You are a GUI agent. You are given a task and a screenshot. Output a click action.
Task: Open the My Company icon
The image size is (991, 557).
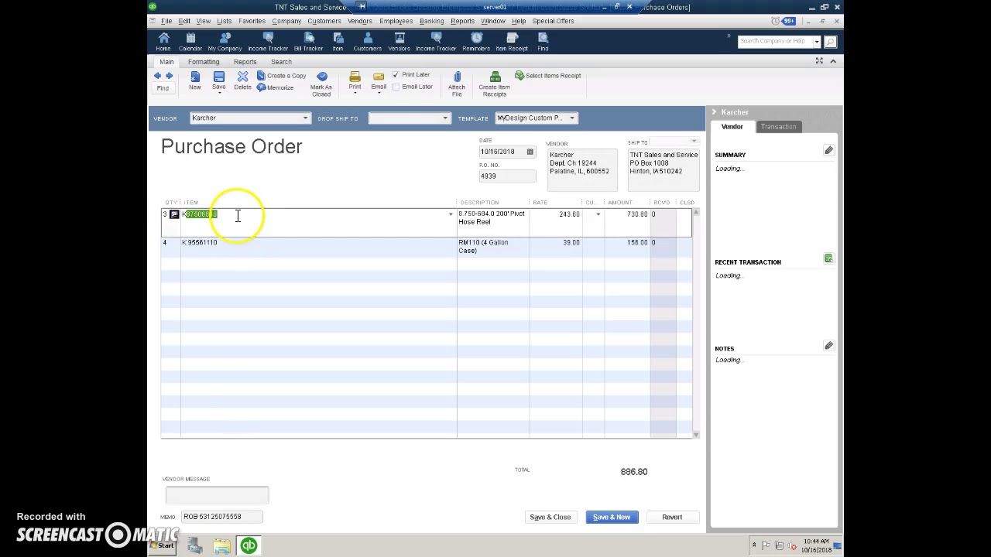click(x=225, y=42)
